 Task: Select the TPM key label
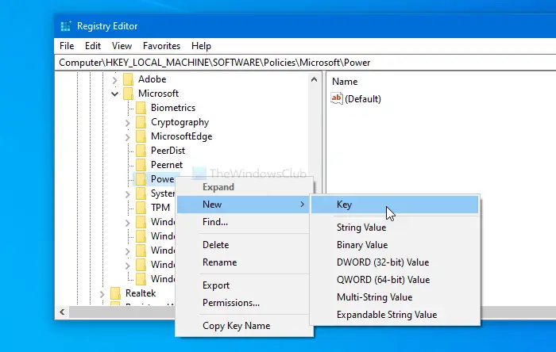coord(160,208)
